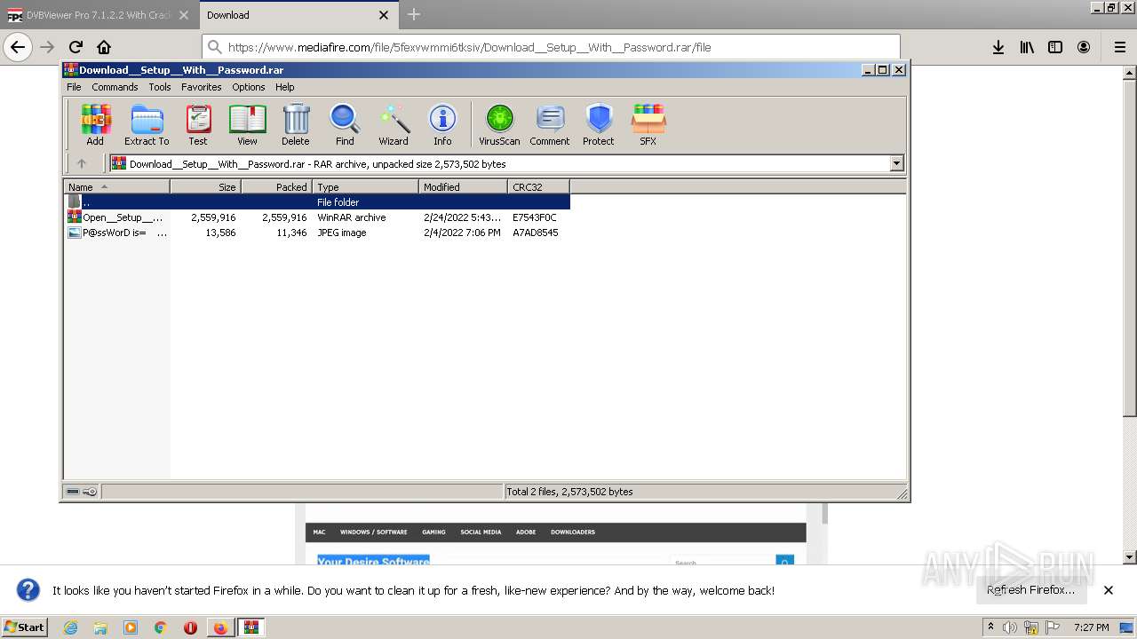1137x639 pixels.
Task: Dismiss the Firefox refresh notification bar
Action: pyautogui.click(x=1108, y=590)
